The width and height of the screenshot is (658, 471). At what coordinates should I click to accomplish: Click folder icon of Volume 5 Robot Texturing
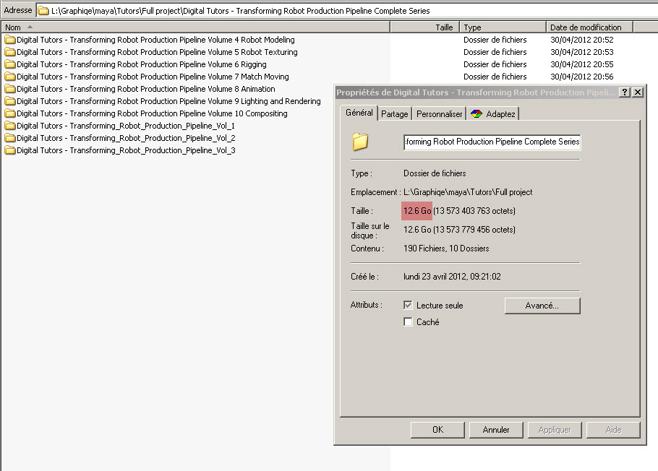10,52
